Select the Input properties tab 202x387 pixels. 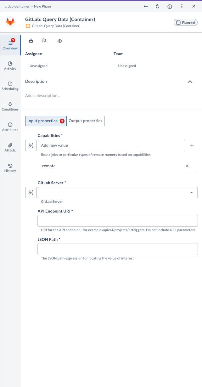coord(46,121)
